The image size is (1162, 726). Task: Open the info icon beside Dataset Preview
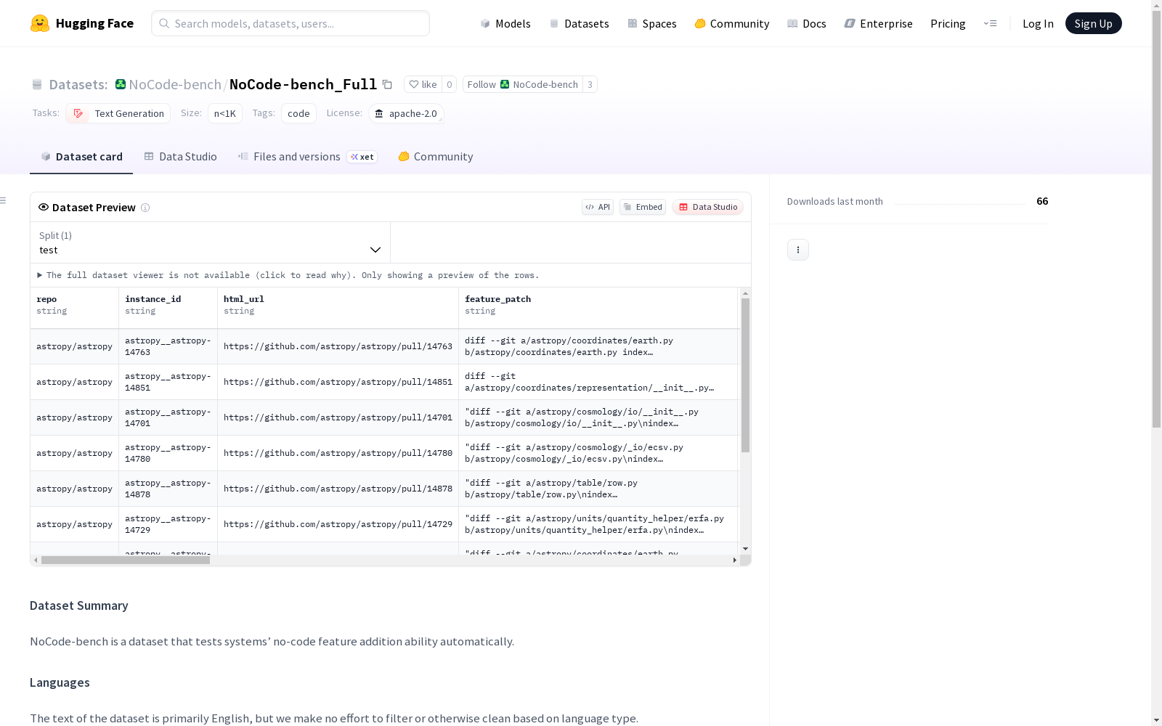(145, 208)
